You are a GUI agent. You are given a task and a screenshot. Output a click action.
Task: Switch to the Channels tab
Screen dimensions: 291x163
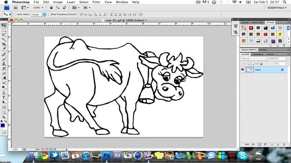click(258, 54)
